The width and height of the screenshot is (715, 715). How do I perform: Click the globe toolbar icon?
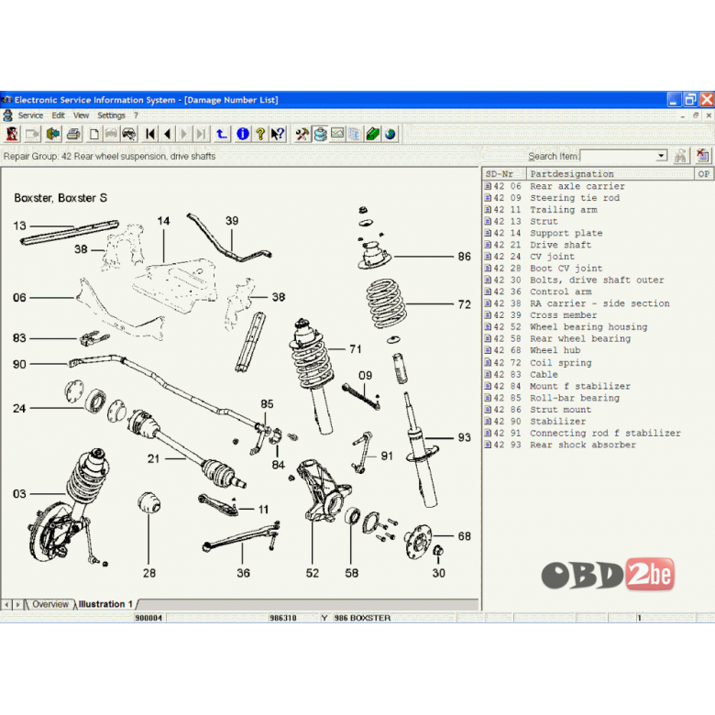390,134
